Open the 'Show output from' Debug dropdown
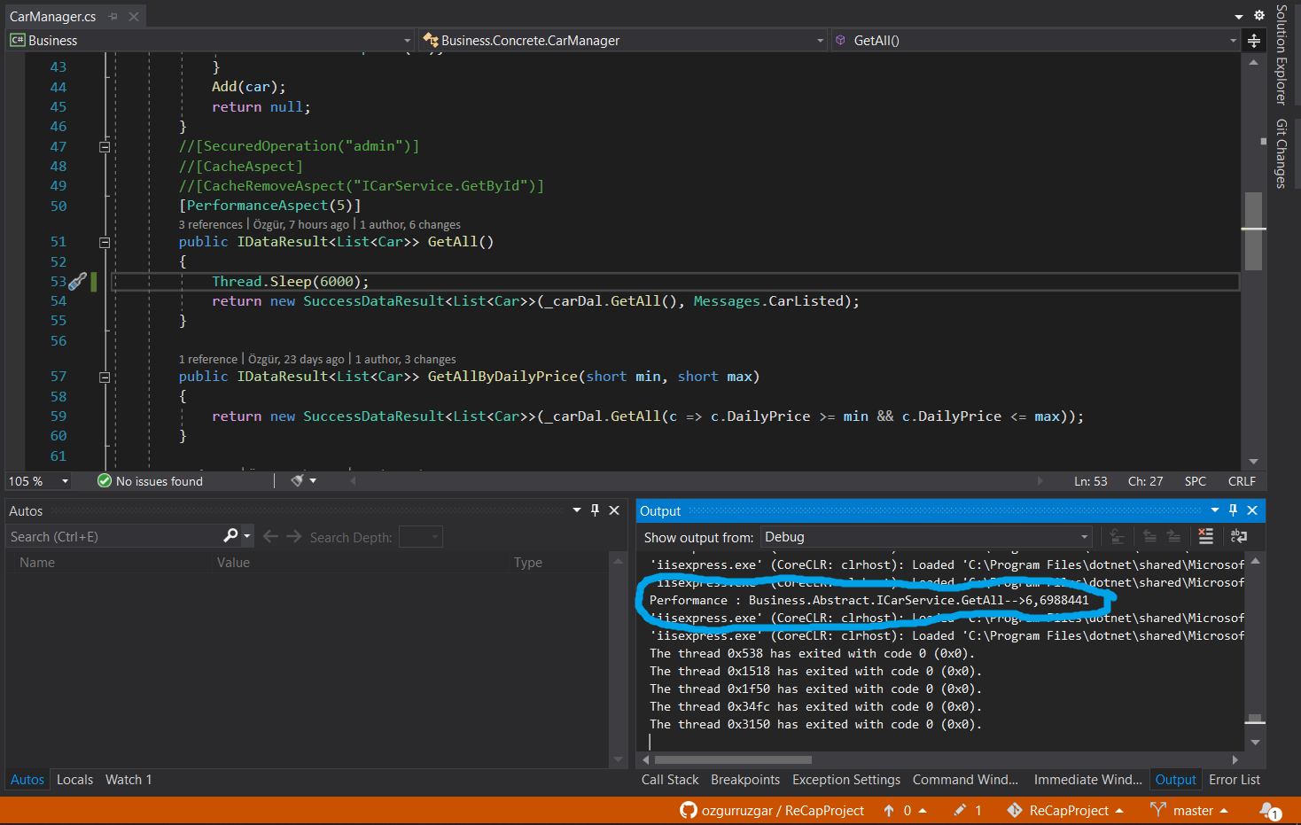 tap(927, 537)
